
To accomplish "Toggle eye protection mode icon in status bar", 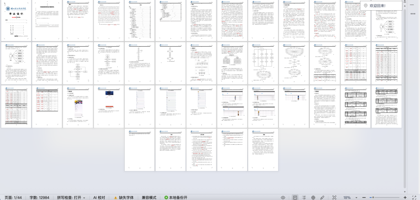I will click(283, 198).
